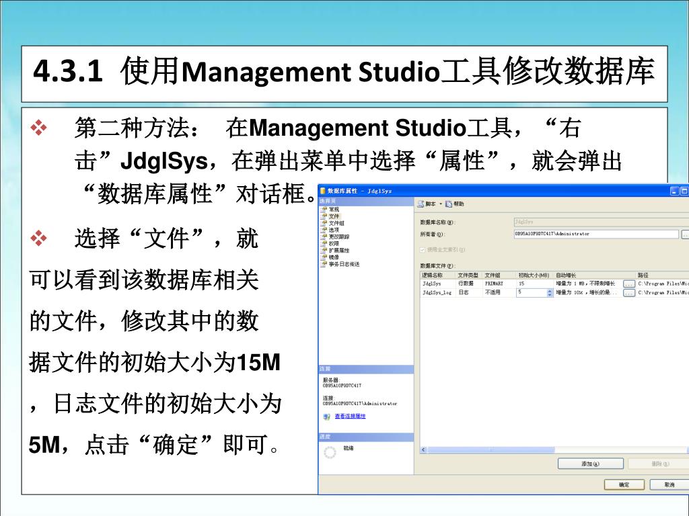Screen dimensions: 689x516
Task: Open the 选项 page
Action: [334, 230]
